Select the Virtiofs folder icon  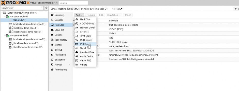(77, 65)
